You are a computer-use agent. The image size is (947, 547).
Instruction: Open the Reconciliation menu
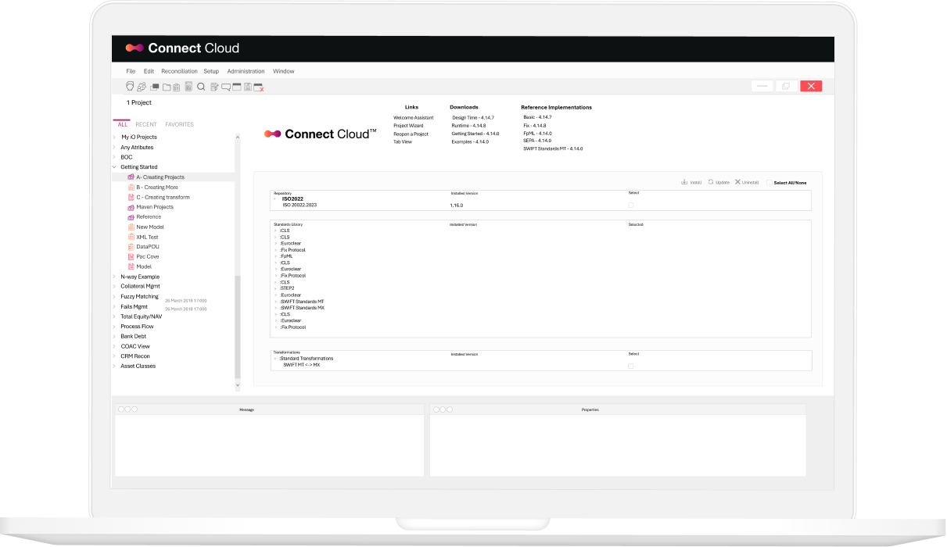[x=179, y=71]
